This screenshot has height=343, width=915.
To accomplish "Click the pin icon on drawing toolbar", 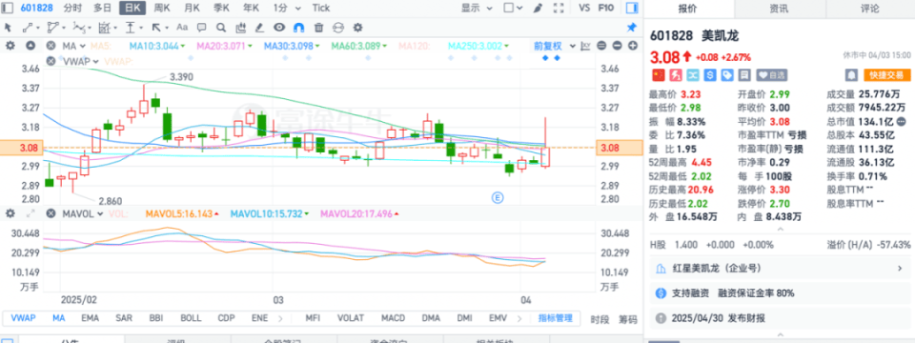I will (631, 28).
